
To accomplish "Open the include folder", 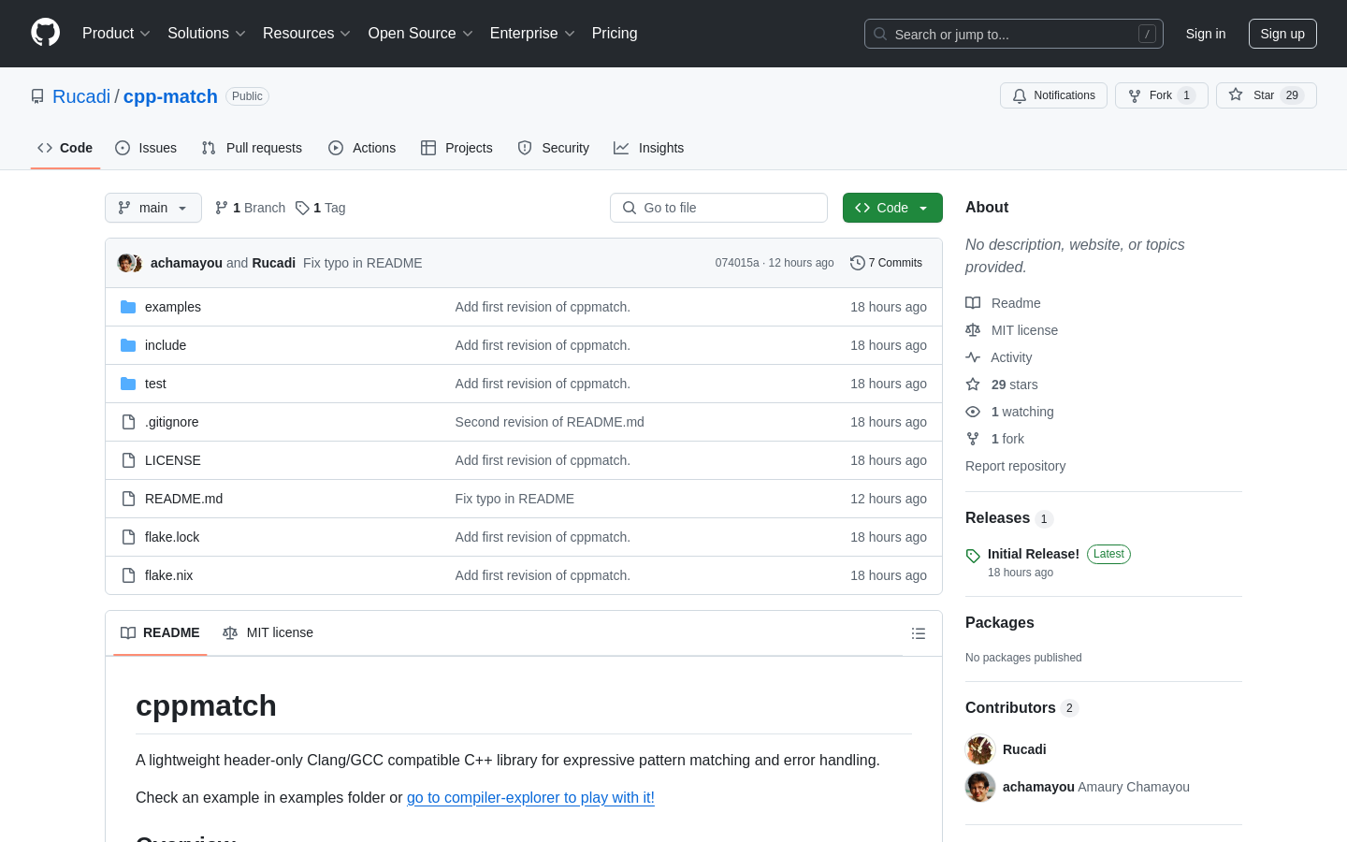I will pos(166,345).
